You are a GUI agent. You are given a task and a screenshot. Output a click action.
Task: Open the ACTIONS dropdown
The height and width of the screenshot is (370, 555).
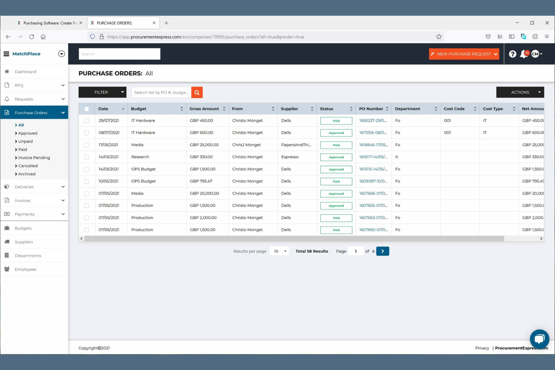pos(520,92)
